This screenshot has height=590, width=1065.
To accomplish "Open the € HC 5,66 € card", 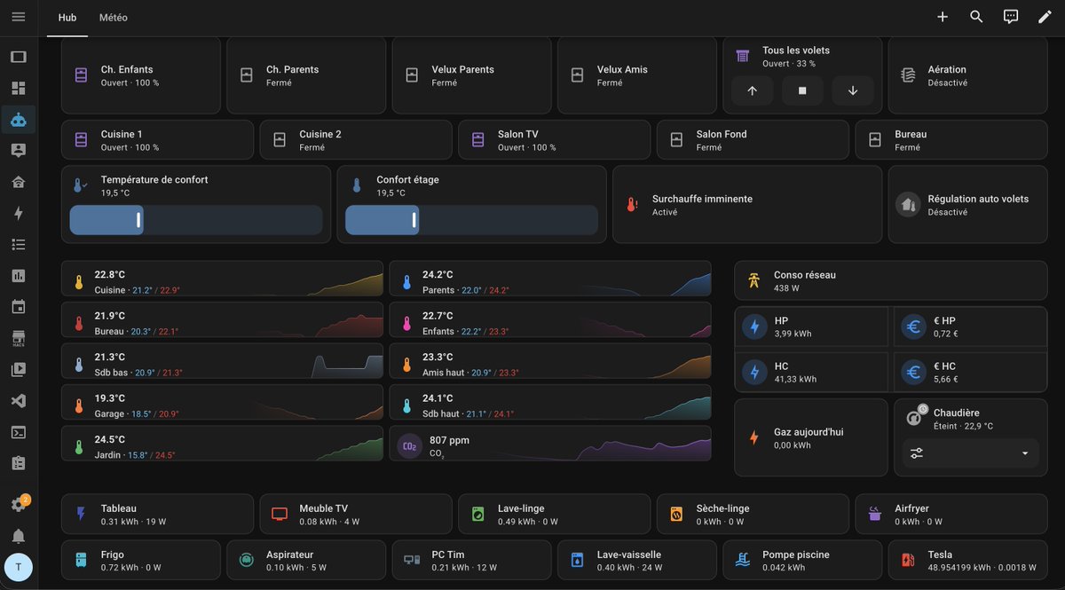I will click(970, 372).
